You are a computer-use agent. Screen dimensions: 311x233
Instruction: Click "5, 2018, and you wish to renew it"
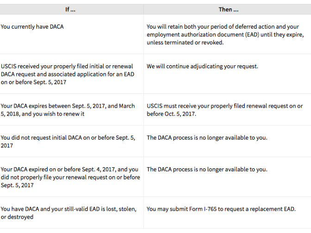tap(43, 114)
